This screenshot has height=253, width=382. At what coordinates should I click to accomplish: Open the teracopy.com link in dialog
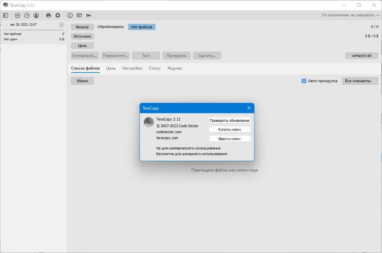(167, 138)
